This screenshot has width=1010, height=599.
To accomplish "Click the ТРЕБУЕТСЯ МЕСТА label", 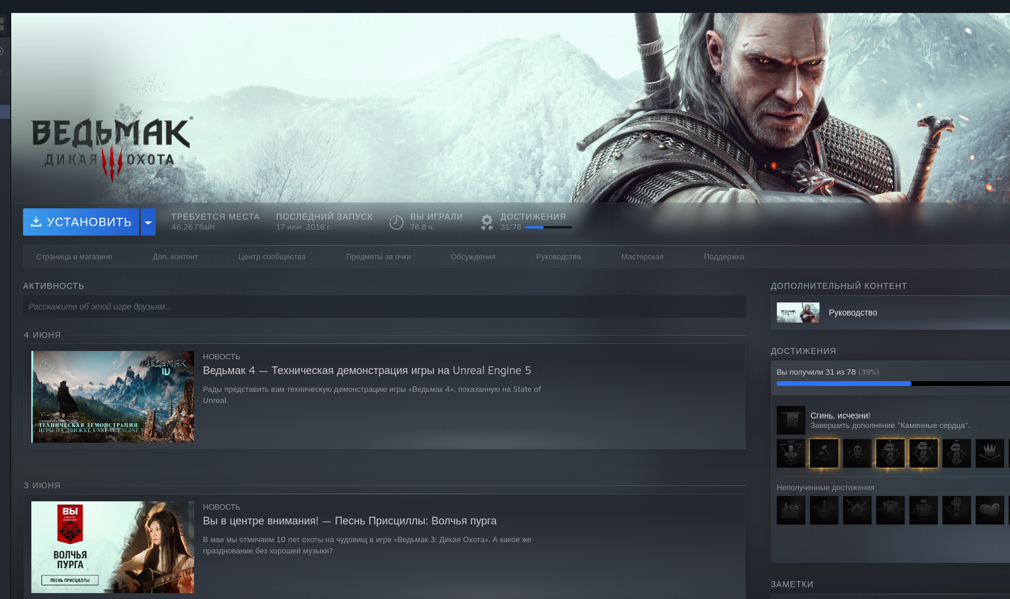I will (215, 217).
